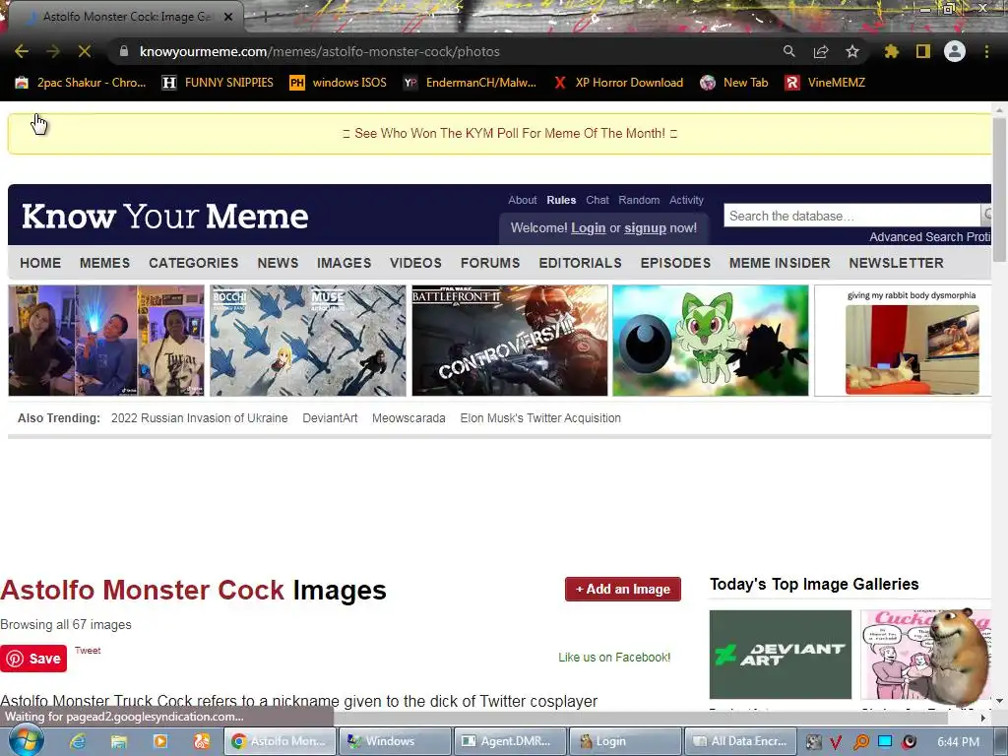
Task: Select IMAGES in site navigation
Action: click(344, 263)
